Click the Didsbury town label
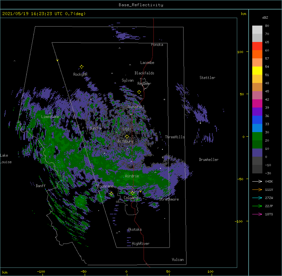Image resolution: width=282 pixels, height=276 pixels. (126, 141)
